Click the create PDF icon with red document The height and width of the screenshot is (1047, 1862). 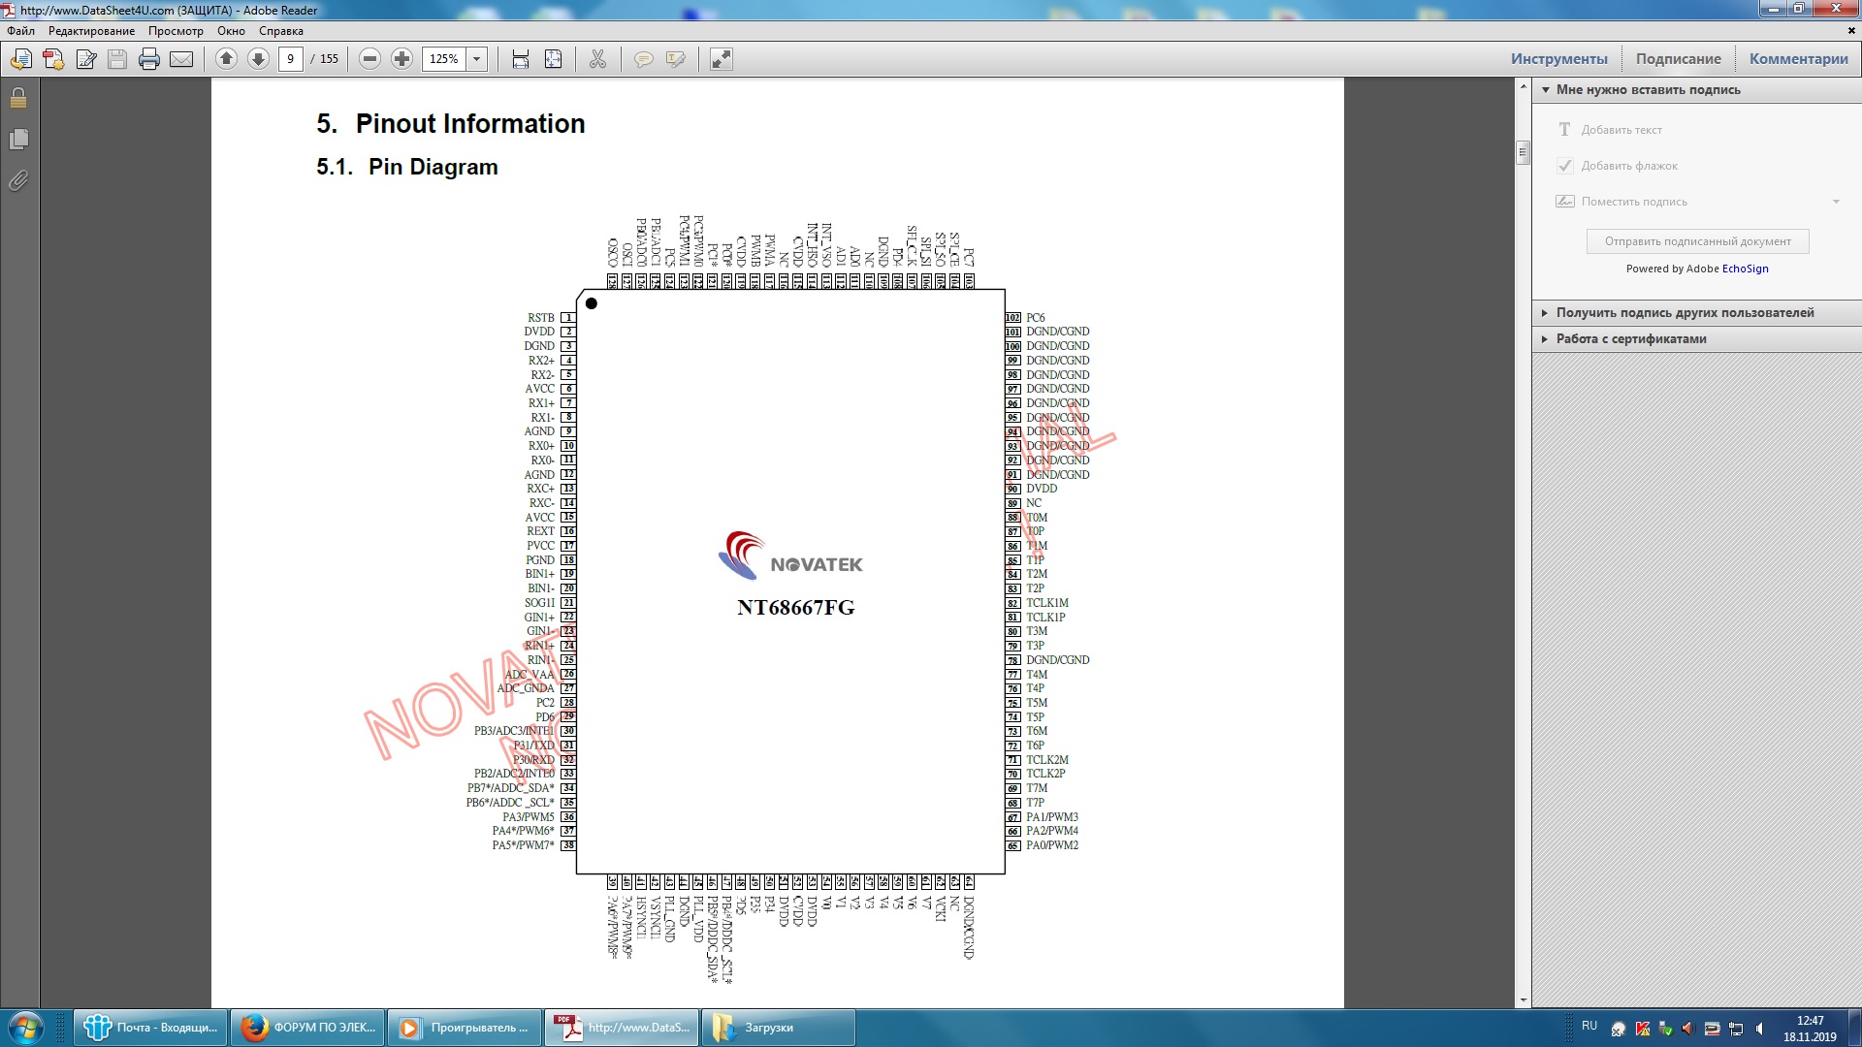point(53,59)
